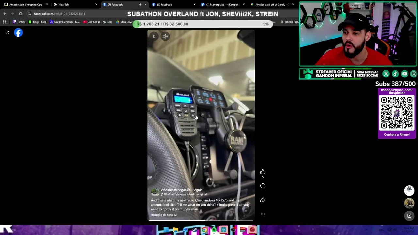Screen dimensions: 418x235
Task: Open OBS Studio from taskbar
Action: point(233,230)
